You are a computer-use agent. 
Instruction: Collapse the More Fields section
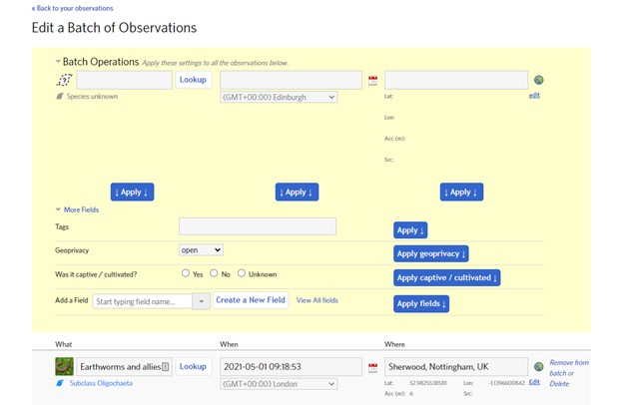58,209
